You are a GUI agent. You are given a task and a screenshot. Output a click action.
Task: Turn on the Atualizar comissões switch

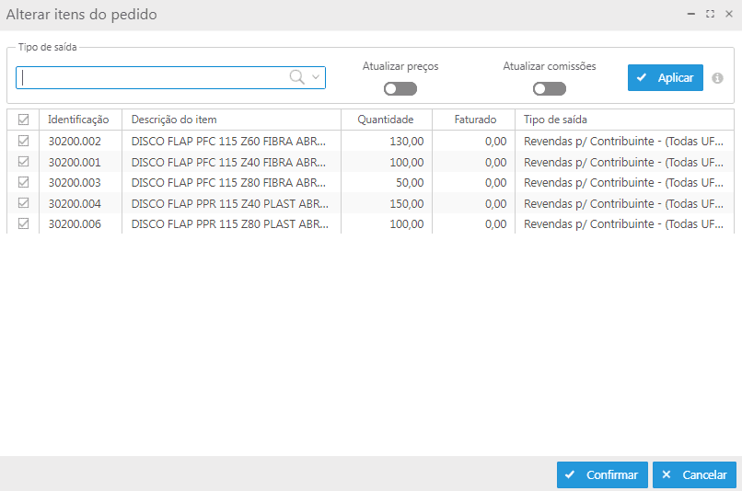[x=549, y=89]
